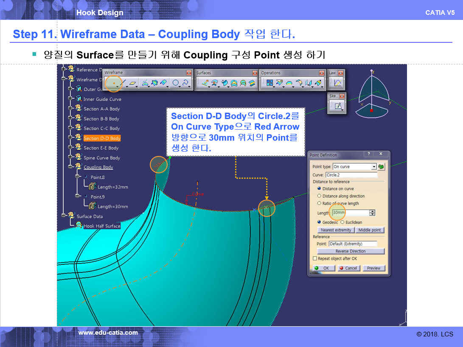Image resolution: width=463 pixels, height=347 pixels.
Task: Click the first icon in the Operations toolbar
Action: (269, 83)
